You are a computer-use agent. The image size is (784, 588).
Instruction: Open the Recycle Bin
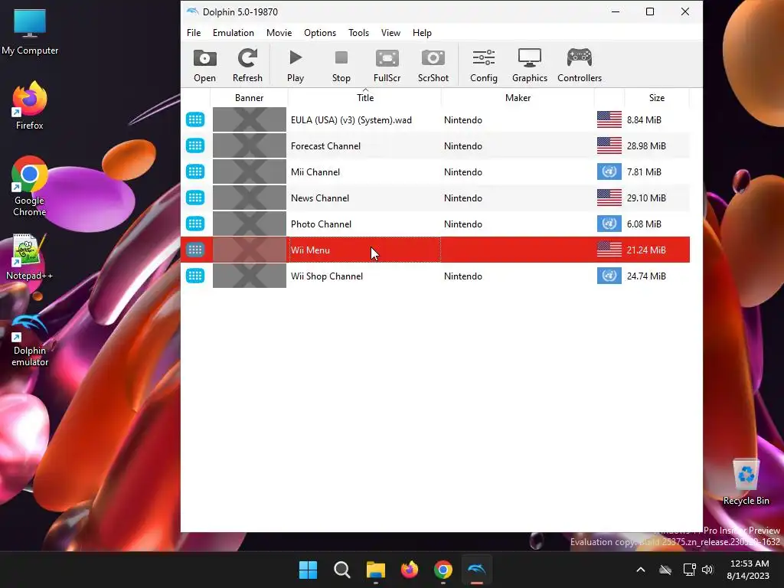(746, 482)
